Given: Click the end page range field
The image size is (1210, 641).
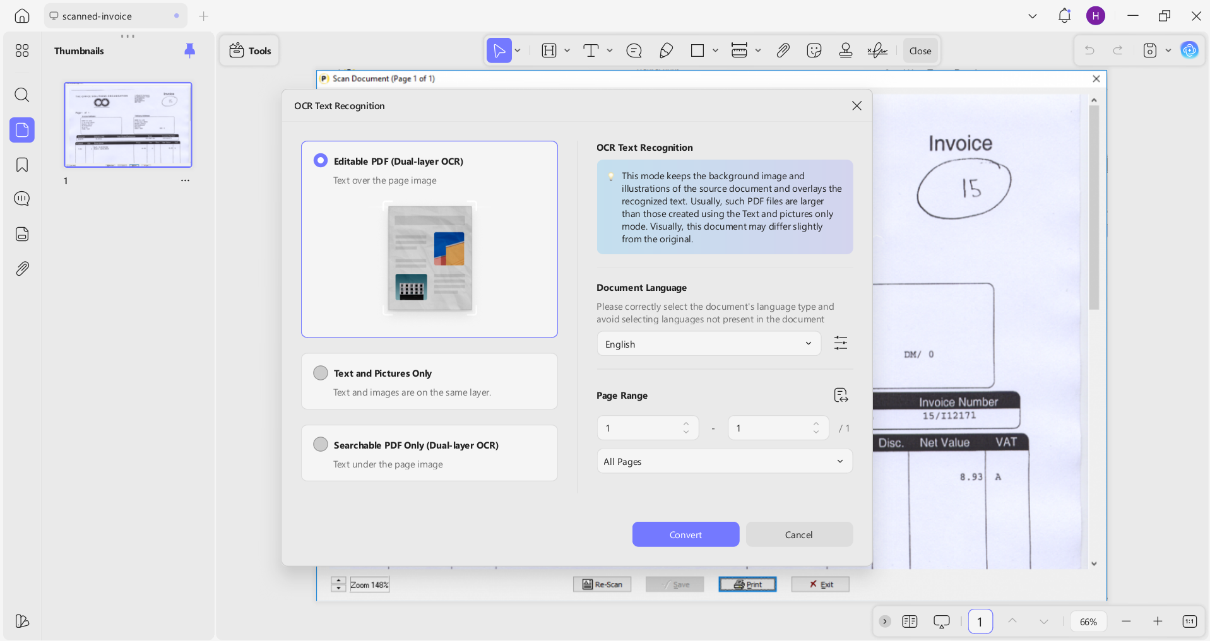Looking at the screenshot, I should click(x=778, y=428).
